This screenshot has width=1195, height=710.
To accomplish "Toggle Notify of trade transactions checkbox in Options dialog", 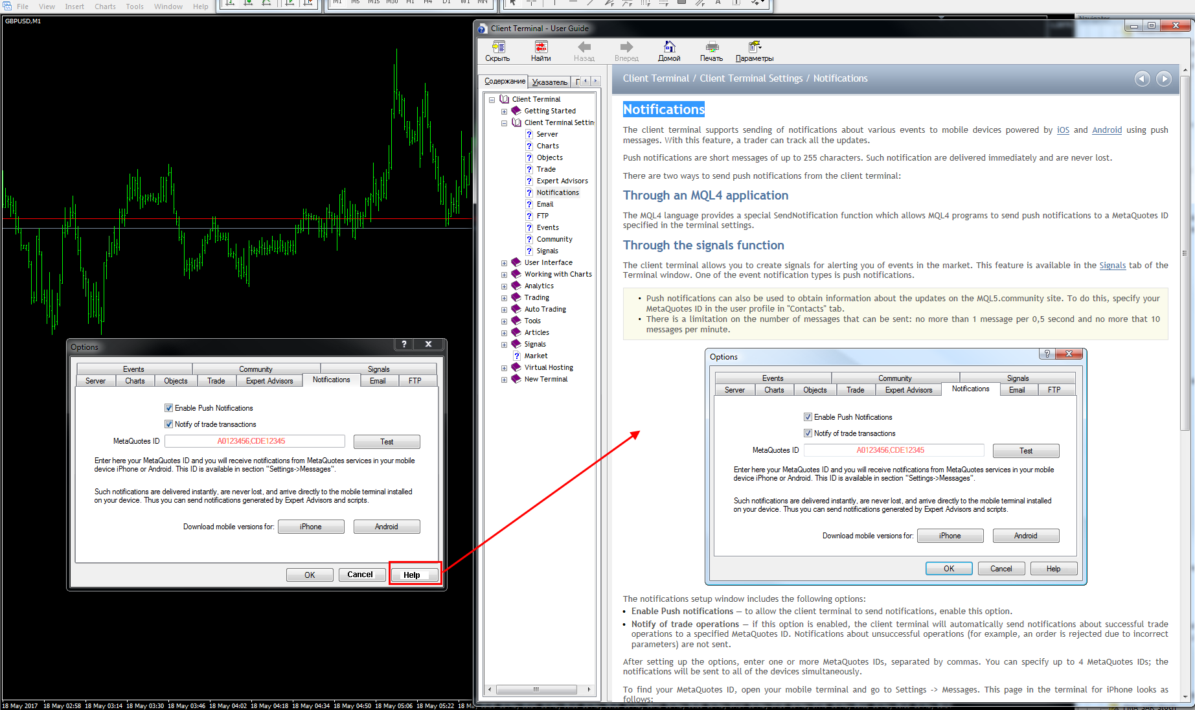I will 169,424.
